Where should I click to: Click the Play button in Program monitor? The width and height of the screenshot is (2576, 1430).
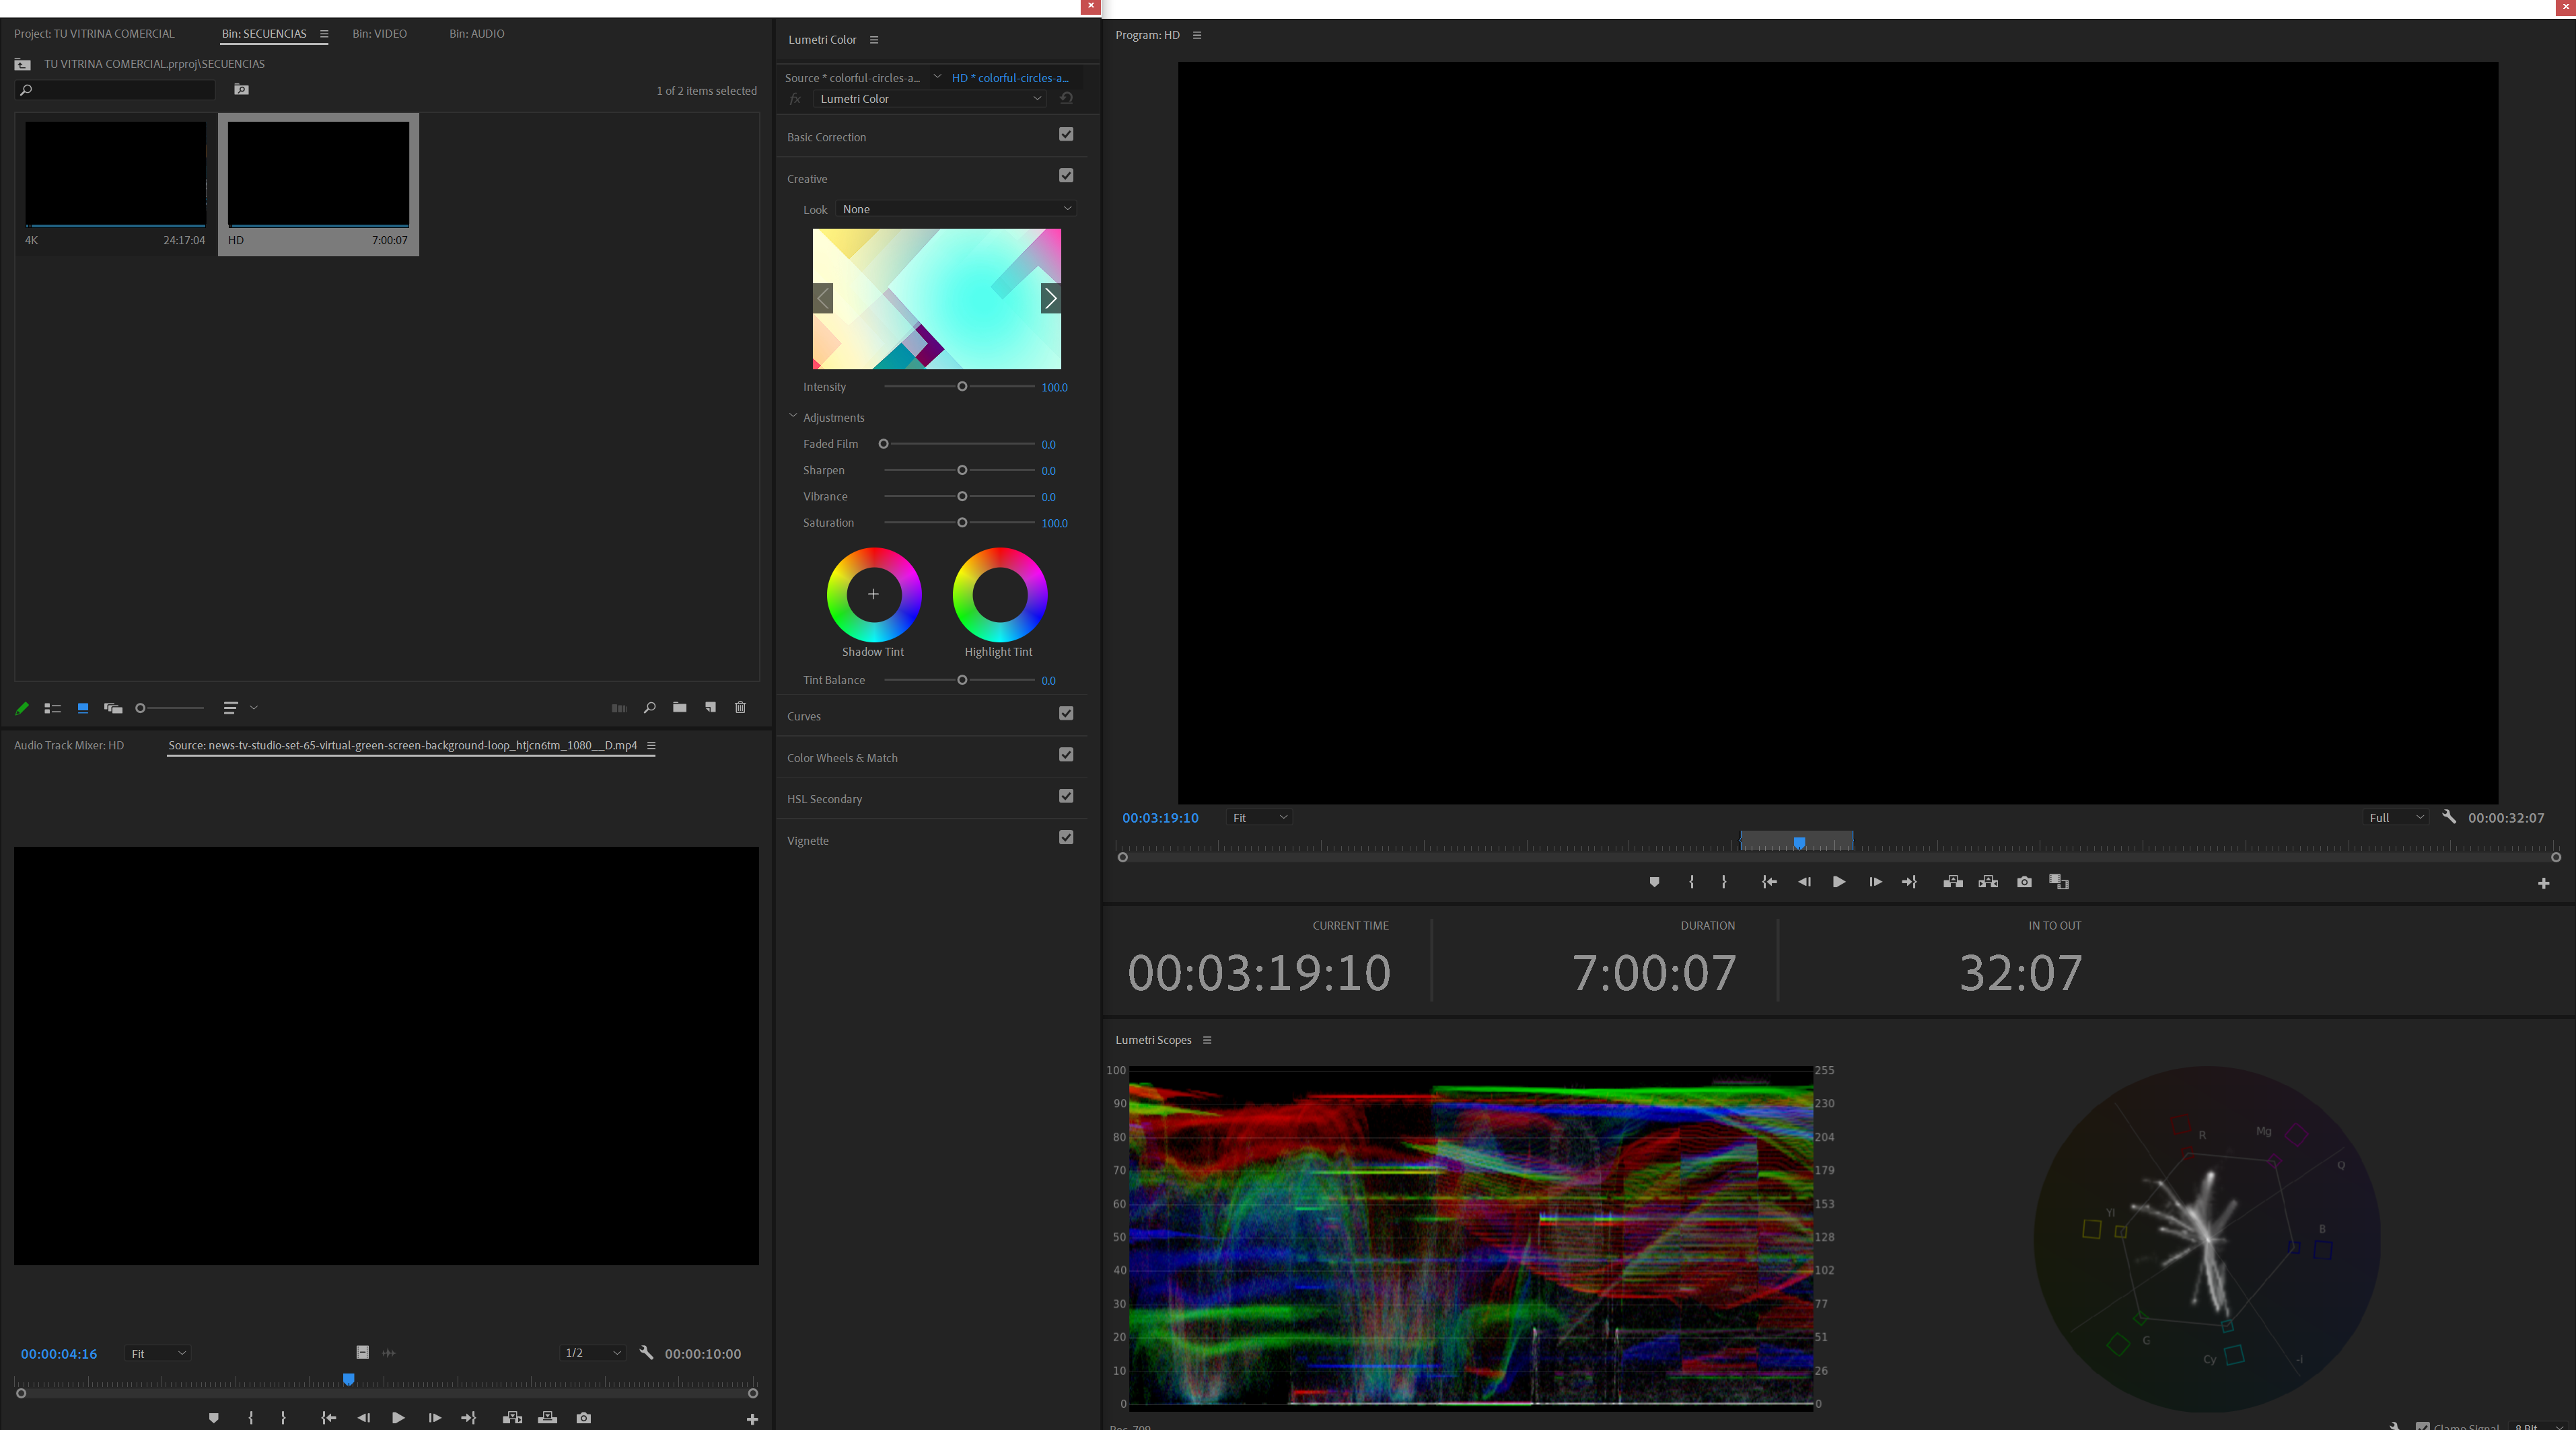click(x=1839, y=882)
